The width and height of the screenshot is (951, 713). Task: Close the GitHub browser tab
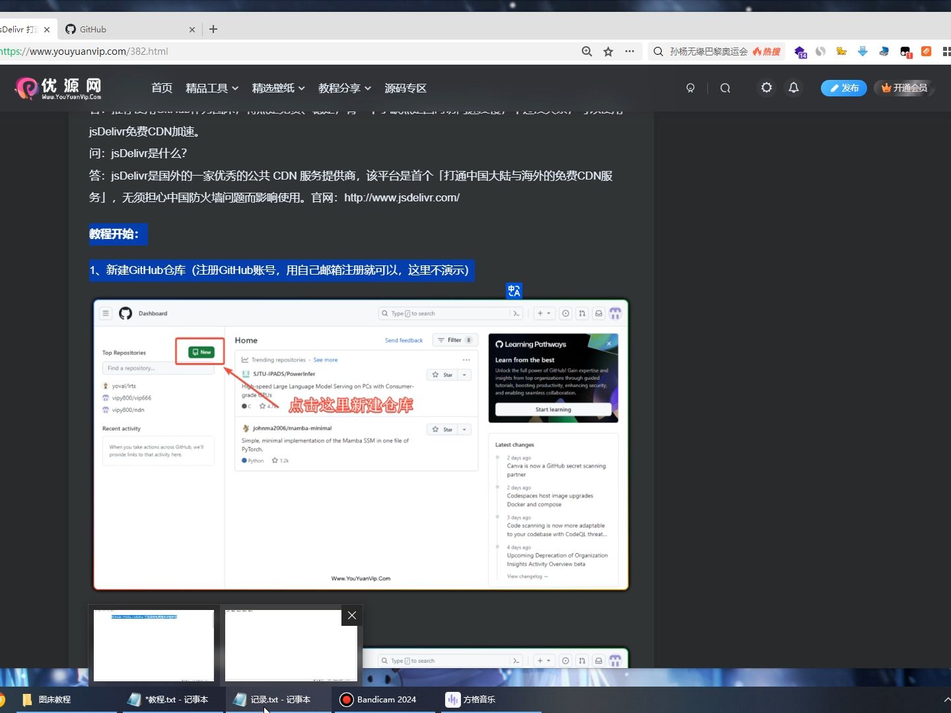pos(192,30)
